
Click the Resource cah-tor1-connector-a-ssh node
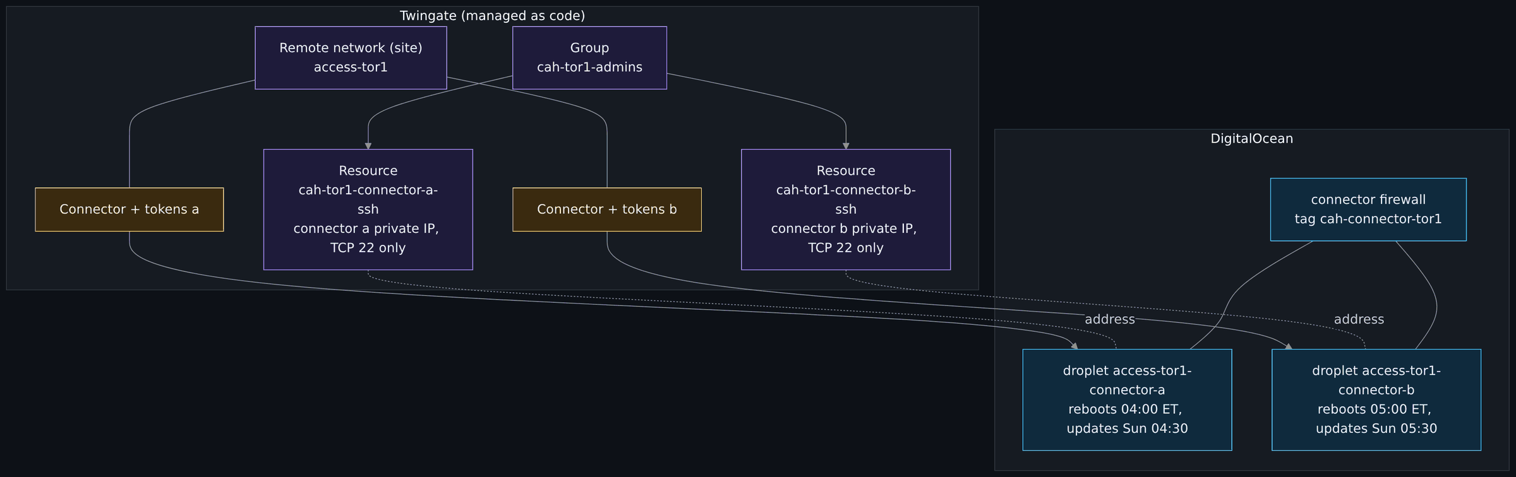coord(368,209)
